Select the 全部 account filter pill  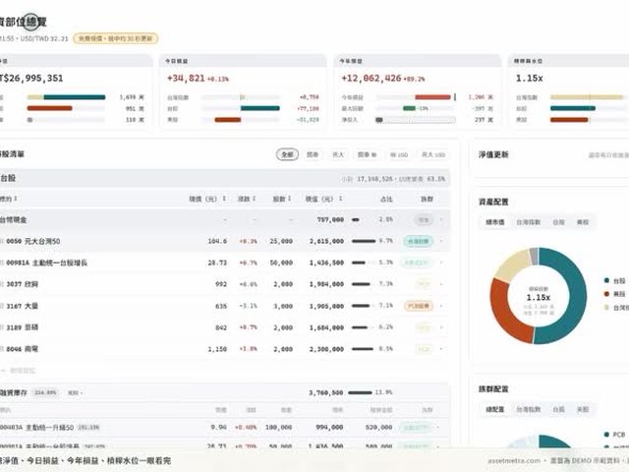click(x=287, y=154)
